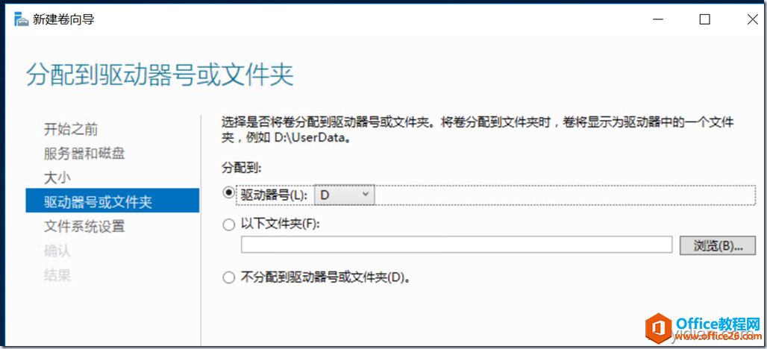Go to the 服务器和磁盘 step

[x=84, y=154]
